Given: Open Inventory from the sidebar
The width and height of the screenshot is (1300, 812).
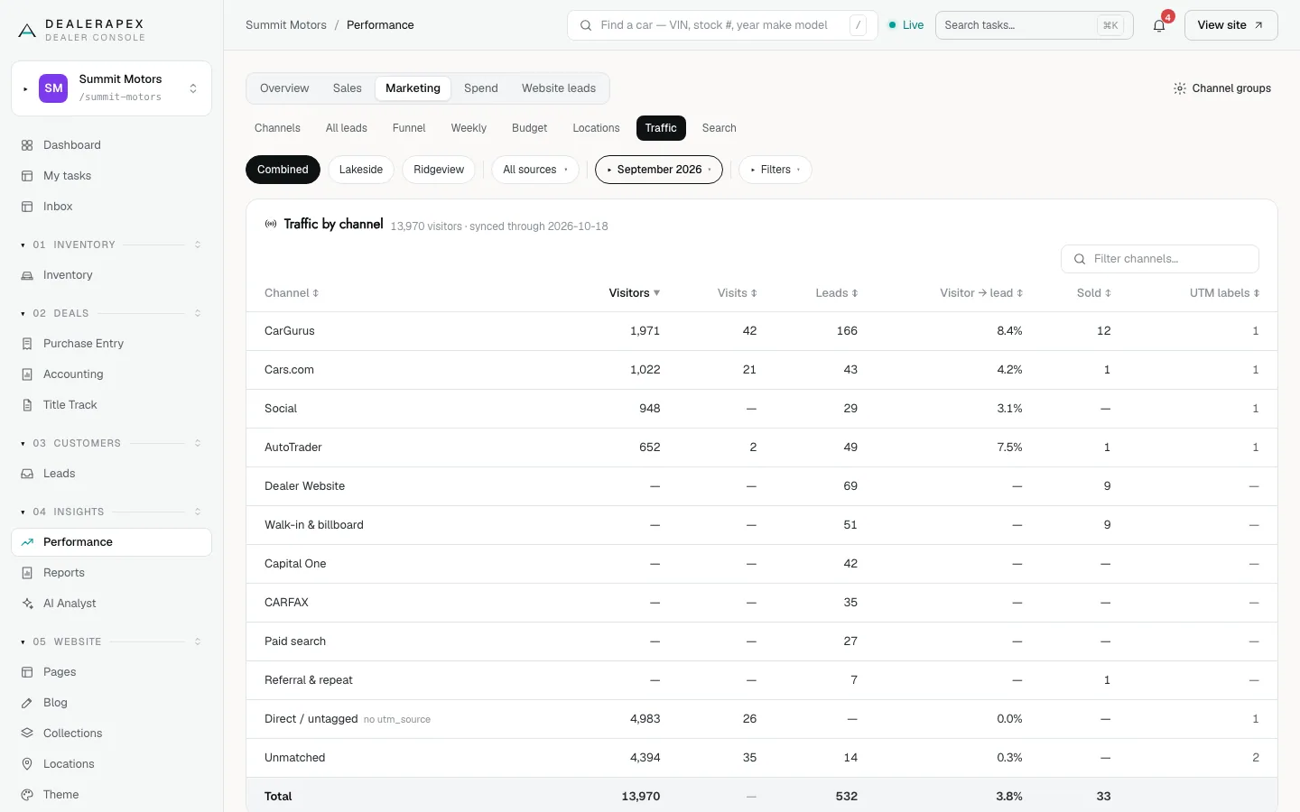Looking at the screenshot, I should point(111,275).
